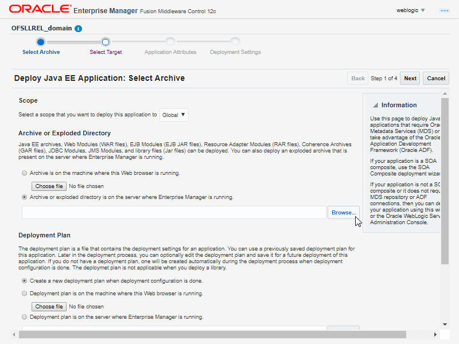Cancel the deployment wizard
Screen dimensions: 459x344
pos(436,79)
